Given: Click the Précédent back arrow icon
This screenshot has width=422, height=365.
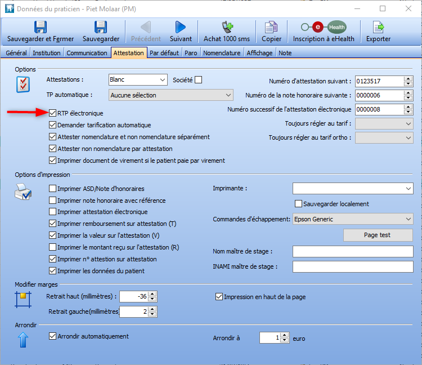Looking at the screenshot, I should (146, 27).
